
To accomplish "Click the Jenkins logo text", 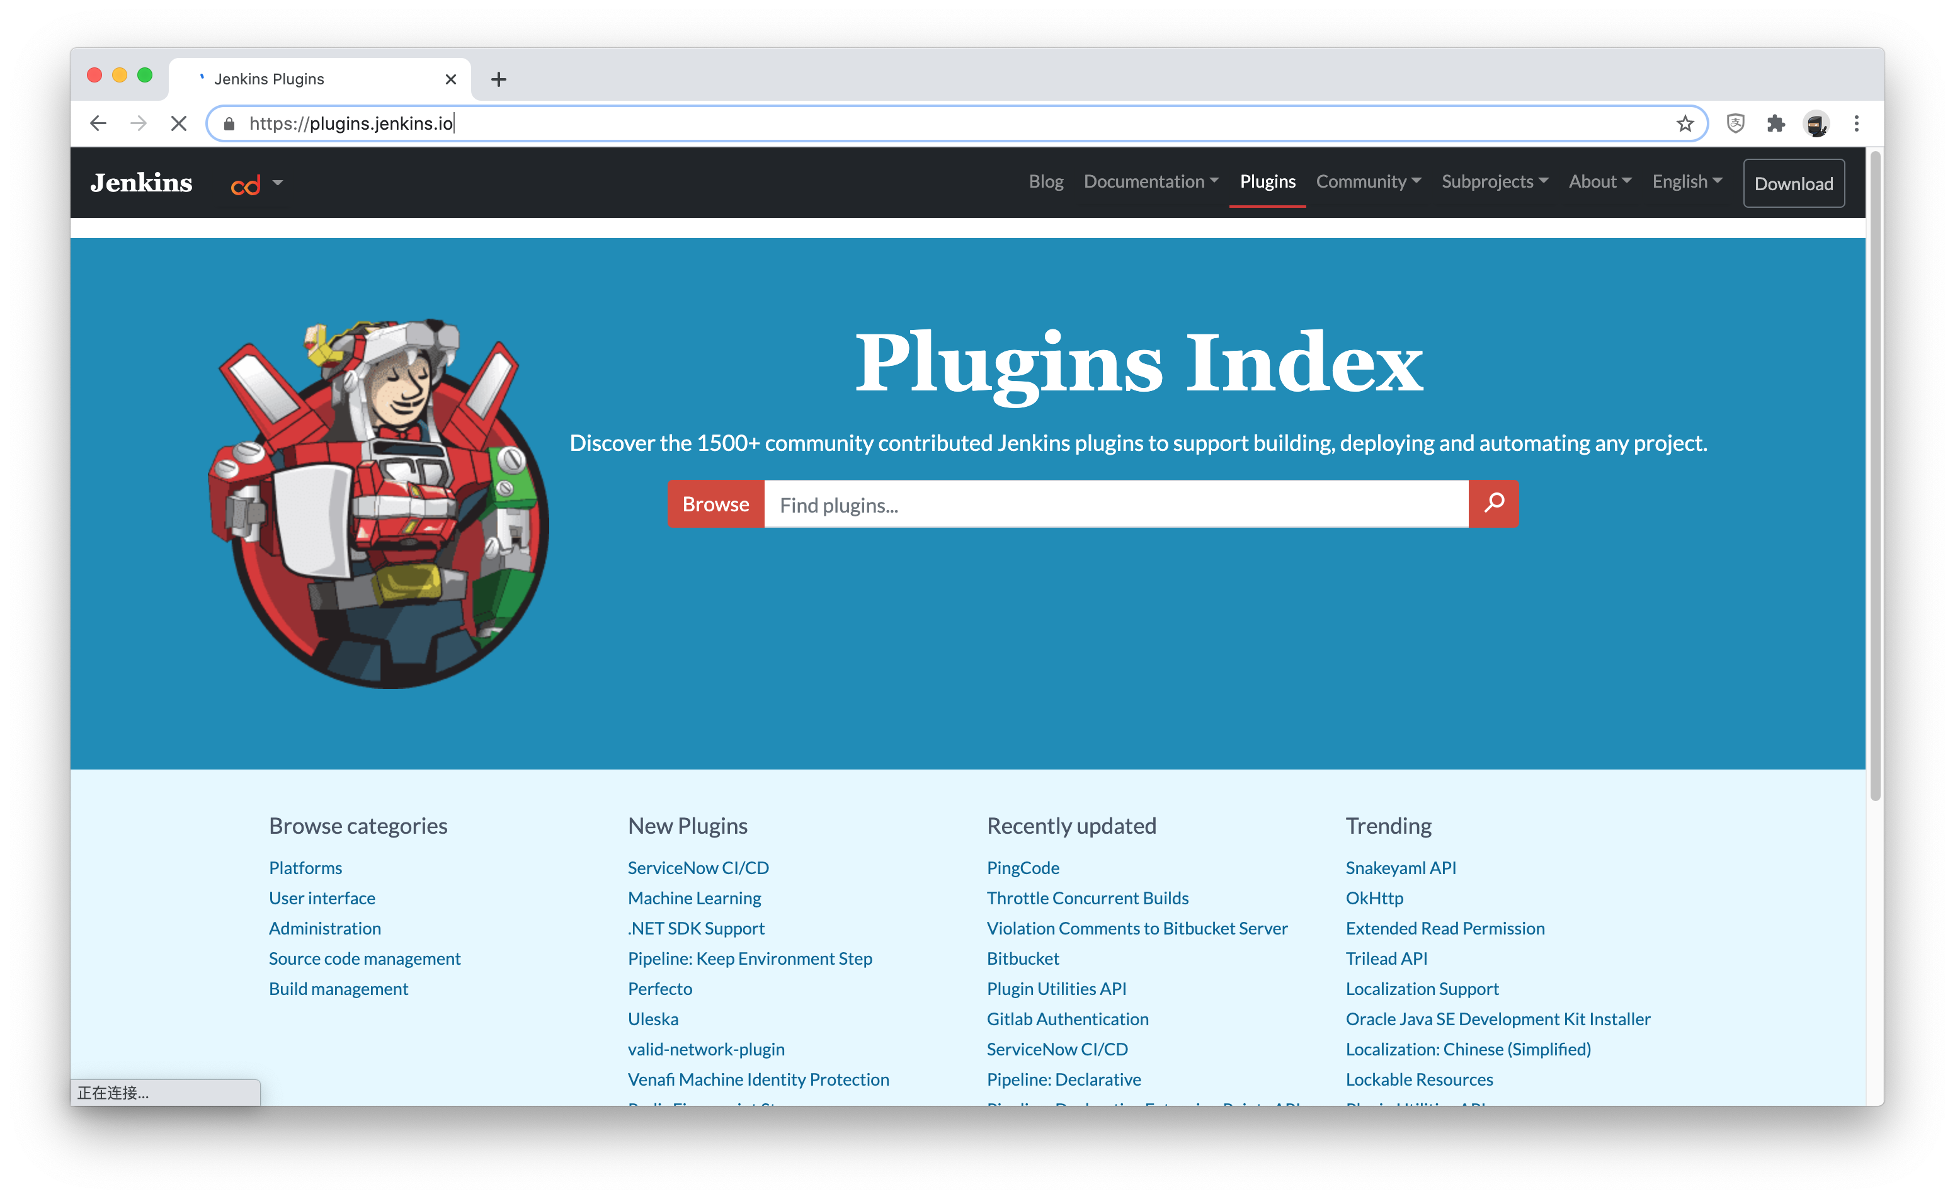I will point(141,183).
